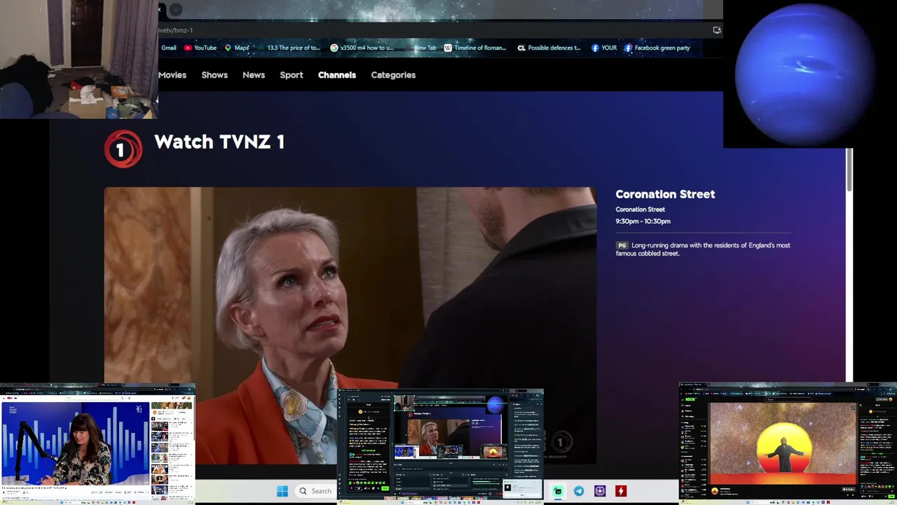The image size is (897, 505).
Task: Open the Gmail bookmark
Action: (168, 48)
